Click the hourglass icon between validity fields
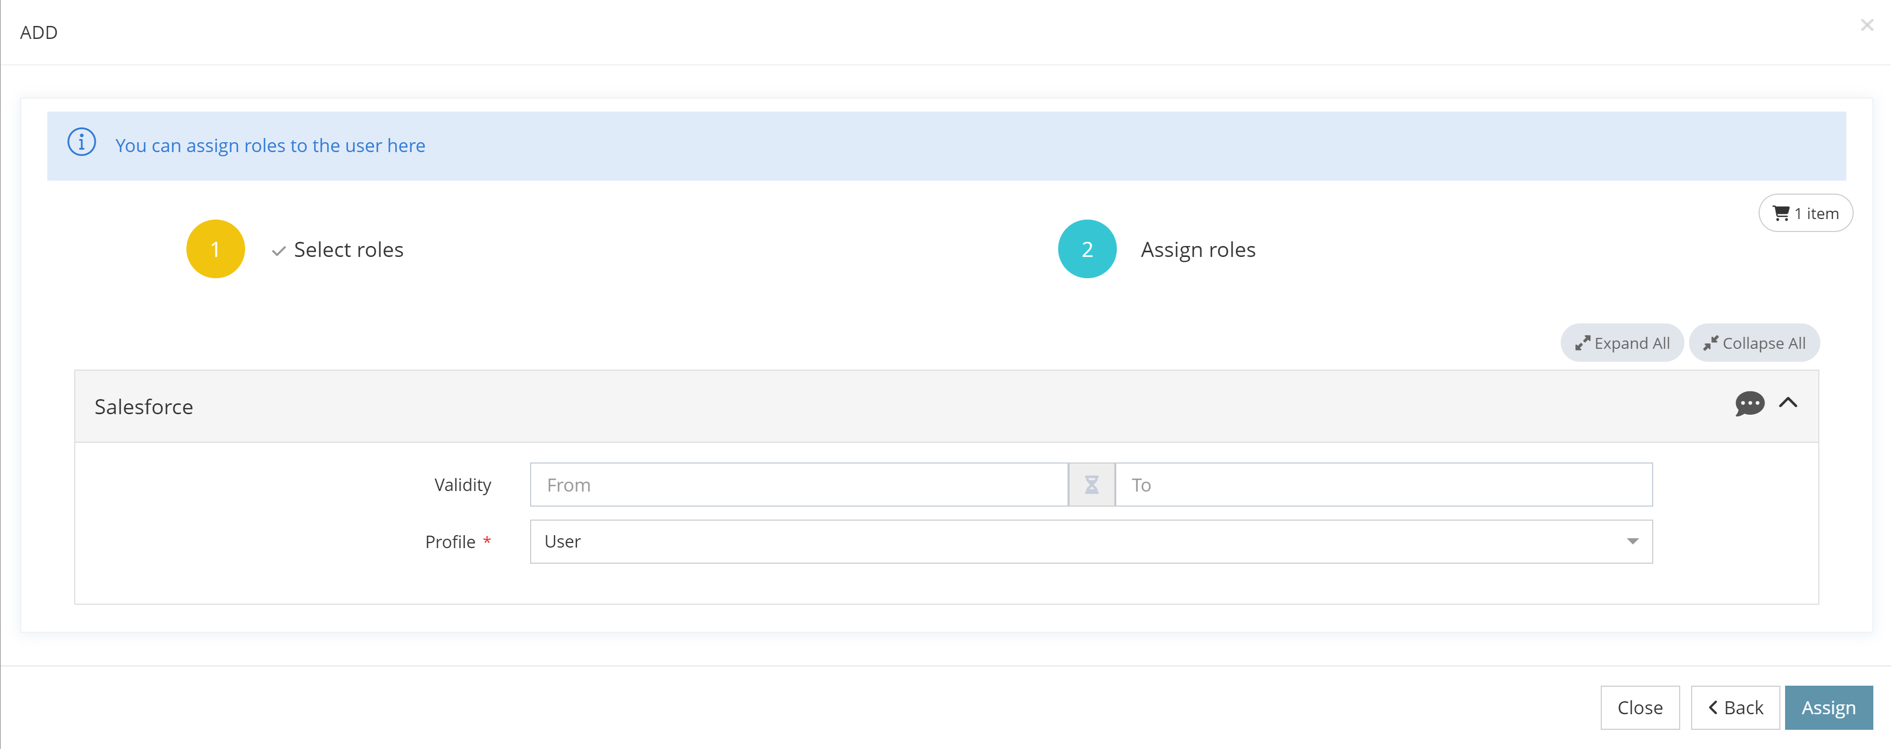The width and height of the screenshot is (1891, 749). (1091, 485)
